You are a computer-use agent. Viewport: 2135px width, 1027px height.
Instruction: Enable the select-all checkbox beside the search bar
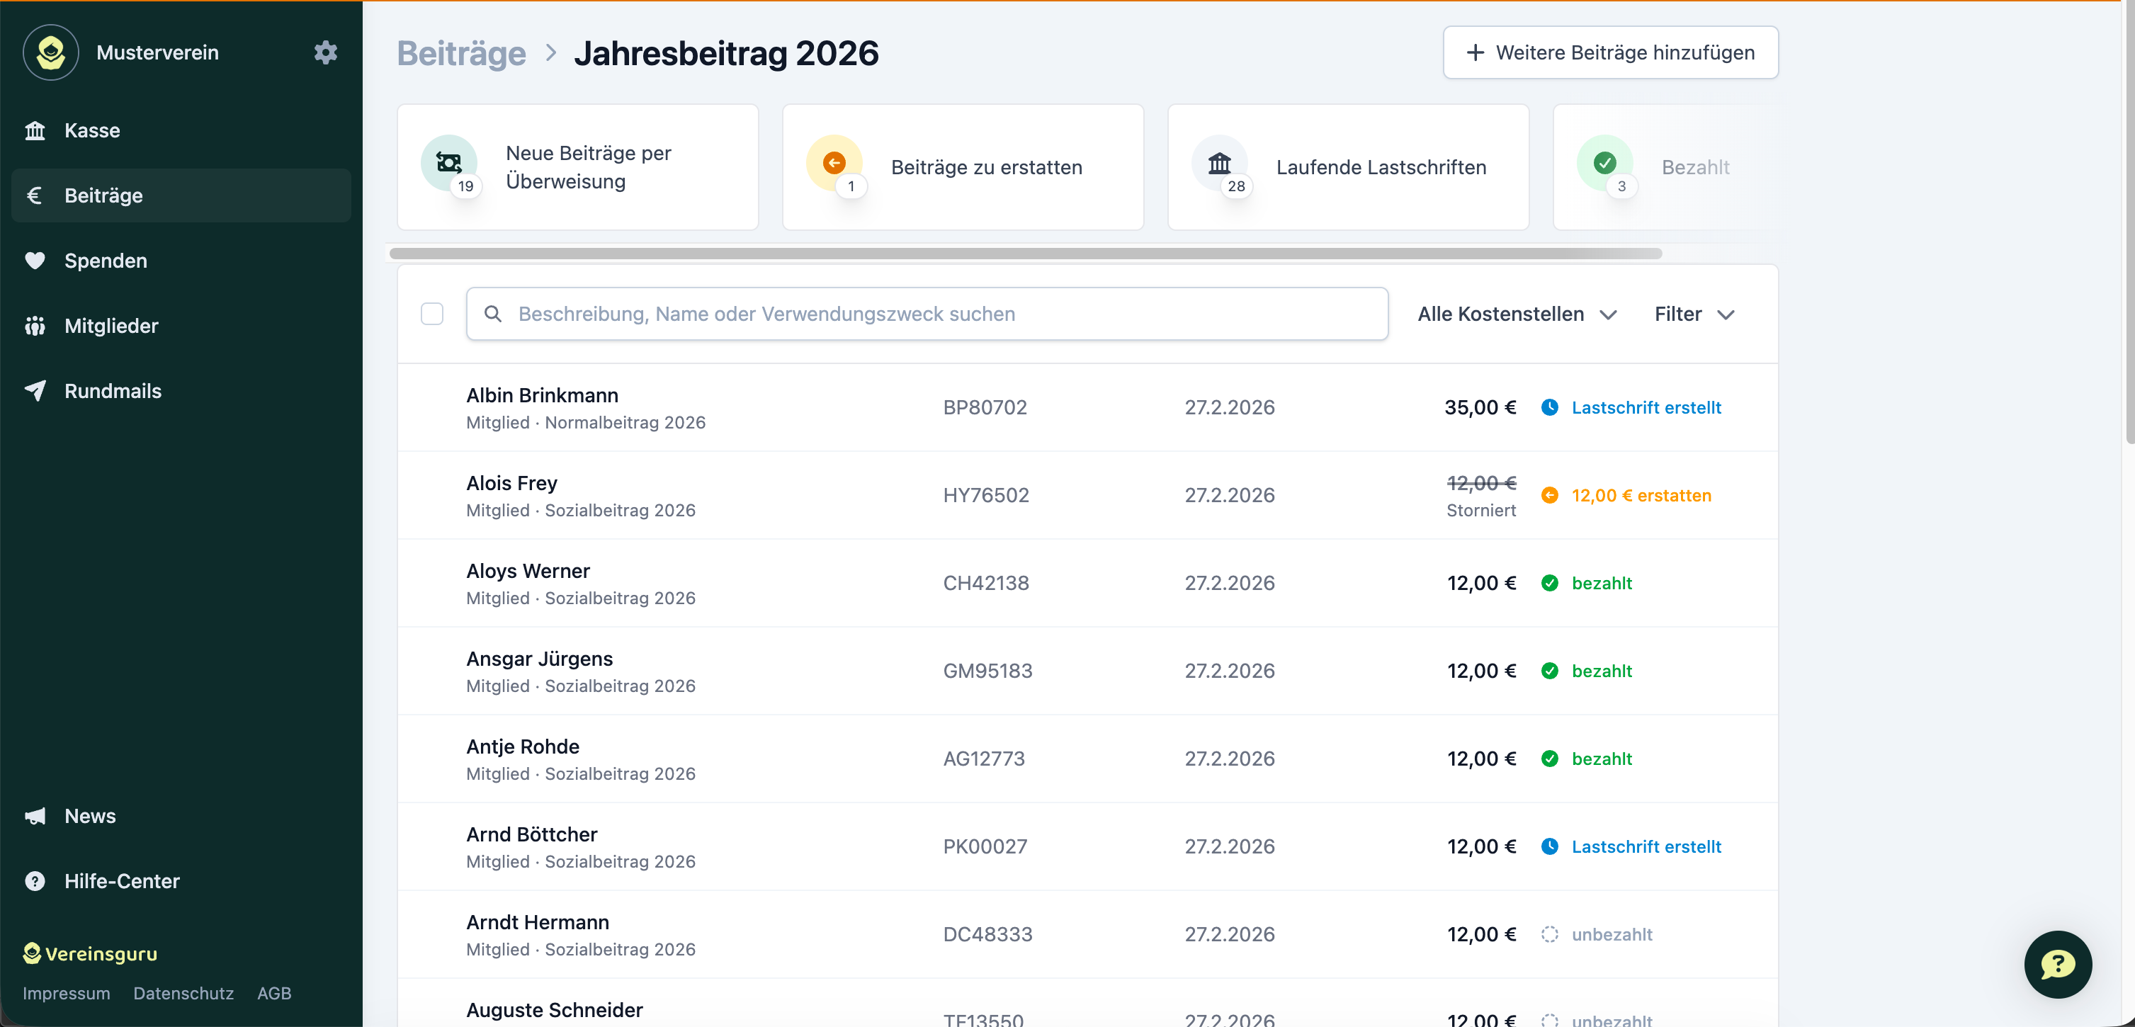coord(432,313)
